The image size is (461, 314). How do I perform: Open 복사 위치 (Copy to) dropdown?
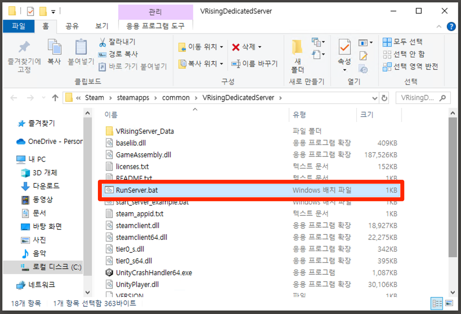pos(200,63)
